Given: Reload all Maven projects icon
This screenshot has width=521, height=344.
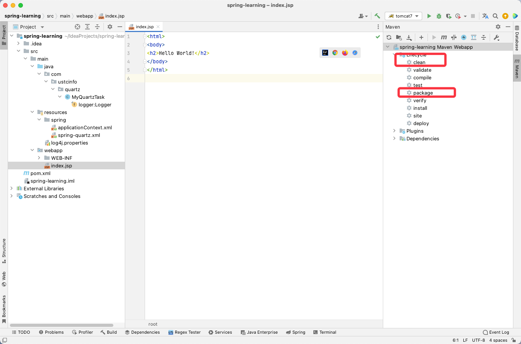Looking at the screenshot, I should [389, 37].
